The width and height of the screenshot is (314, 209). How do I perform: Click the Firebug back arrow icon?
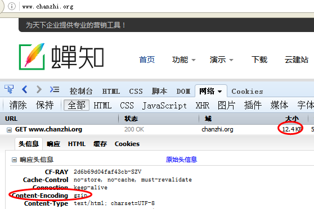24,89
